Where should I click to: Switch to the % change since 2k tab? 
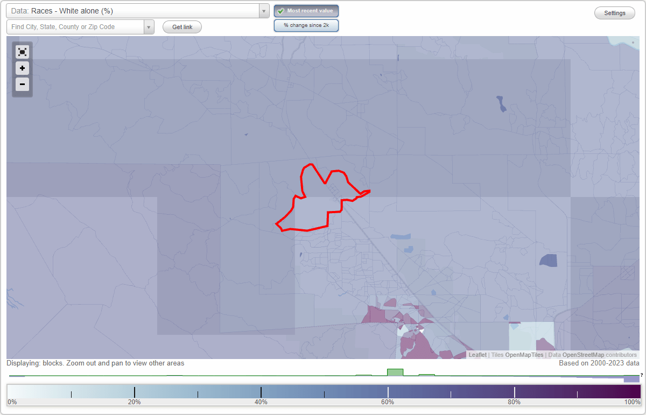click(x=306, y=25)
